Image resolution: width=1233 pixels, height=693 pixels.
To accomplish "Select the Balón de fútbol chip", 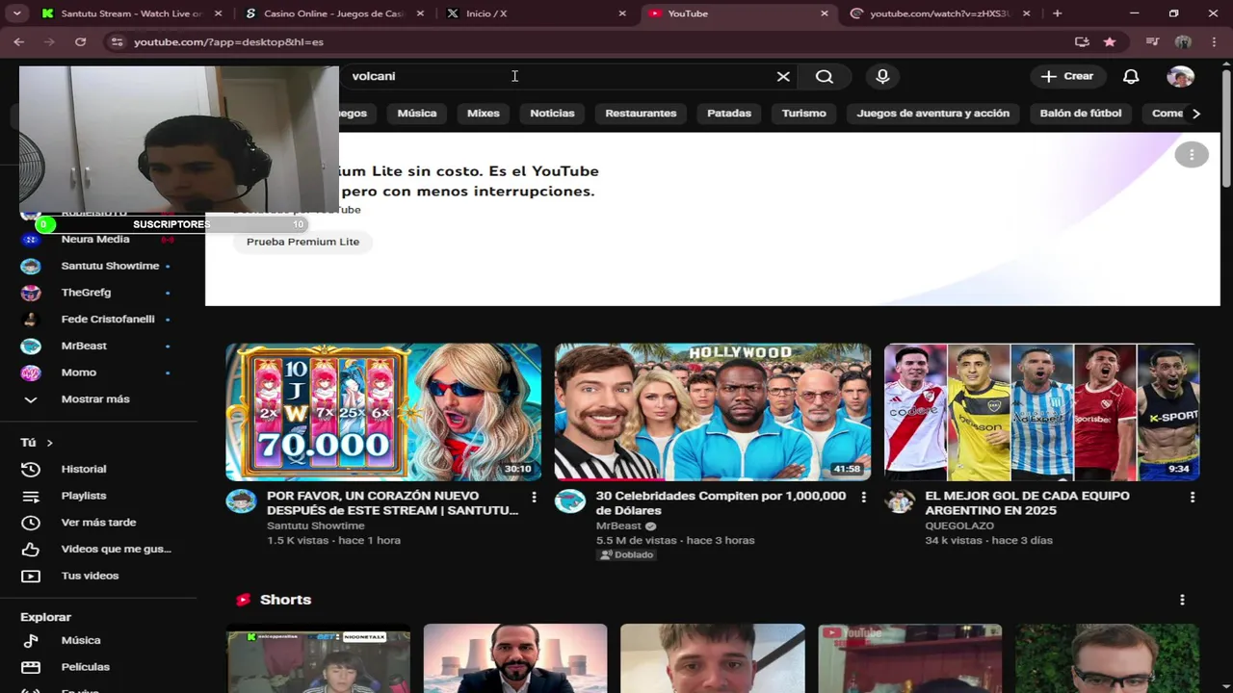I will click(x=1081, y=113).
